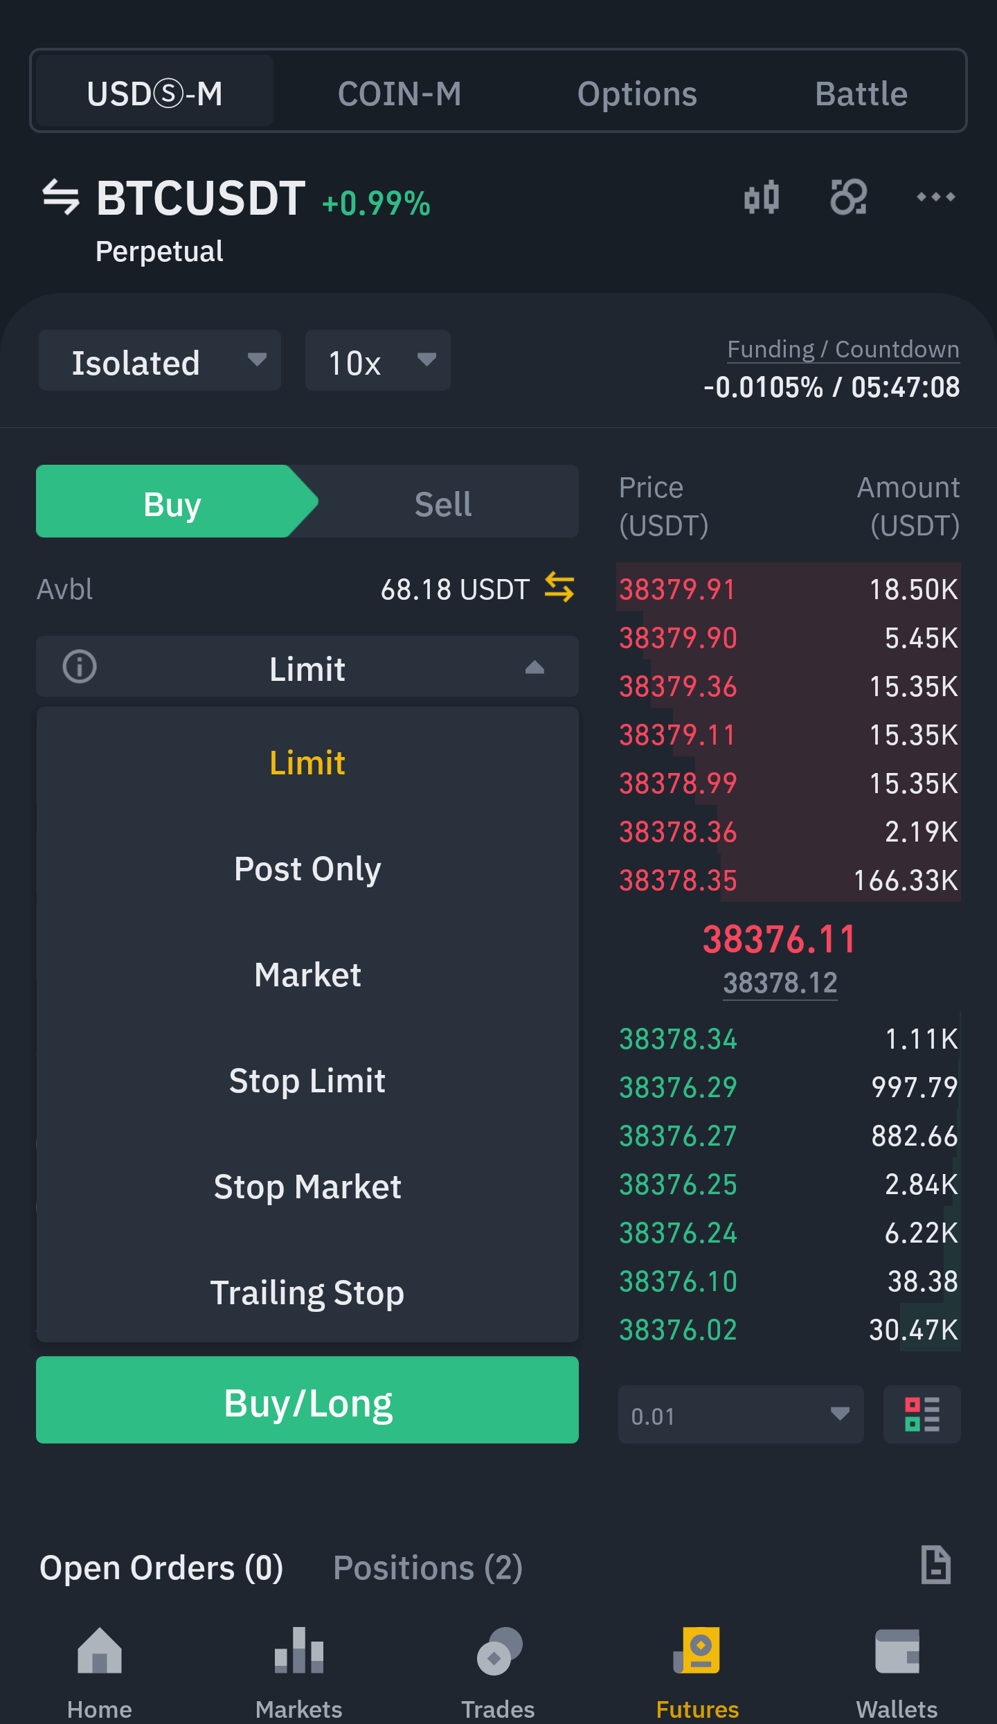Screen dimensions: 997x1724
Task: Tap the yellow transfer arrows next to 68.18 USDT
Action: (x=559, y=587)
